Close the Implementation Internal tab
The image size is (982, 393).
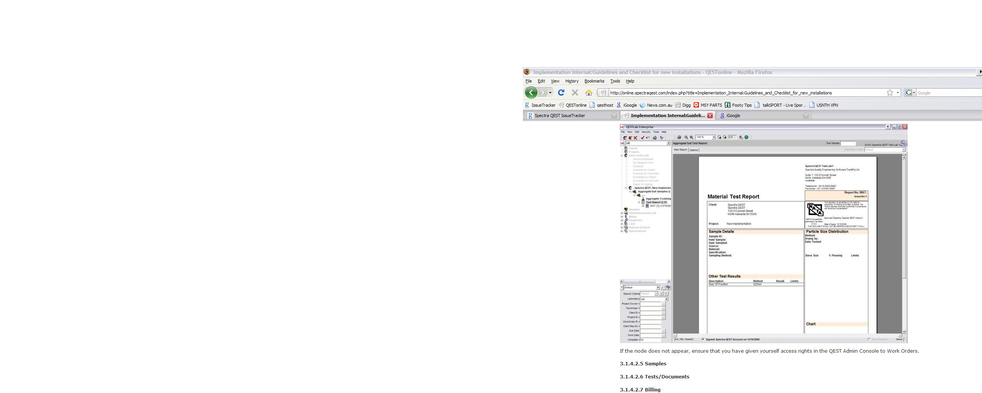710,116
